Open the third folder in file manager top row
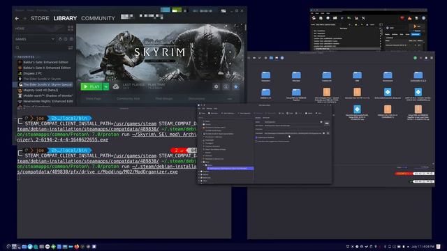The image size is (447, 251). click(327, 76)
